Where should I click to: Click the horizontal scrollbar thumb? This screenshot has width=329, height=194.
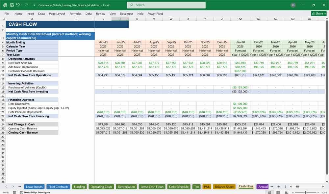coord(297,186)
